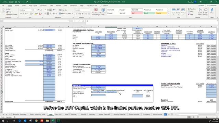The height and width of the screenshot is (123, 219).
Task: Click the Ideas button
Action: pyautogui.click(x=212, y=11)
